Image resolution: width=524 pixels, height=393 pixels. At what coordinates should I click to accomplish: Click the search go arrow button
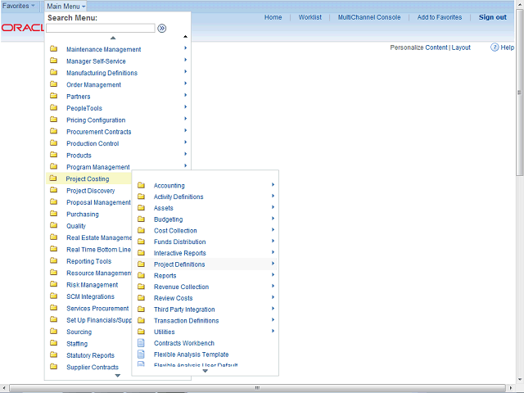click(162, 28)
